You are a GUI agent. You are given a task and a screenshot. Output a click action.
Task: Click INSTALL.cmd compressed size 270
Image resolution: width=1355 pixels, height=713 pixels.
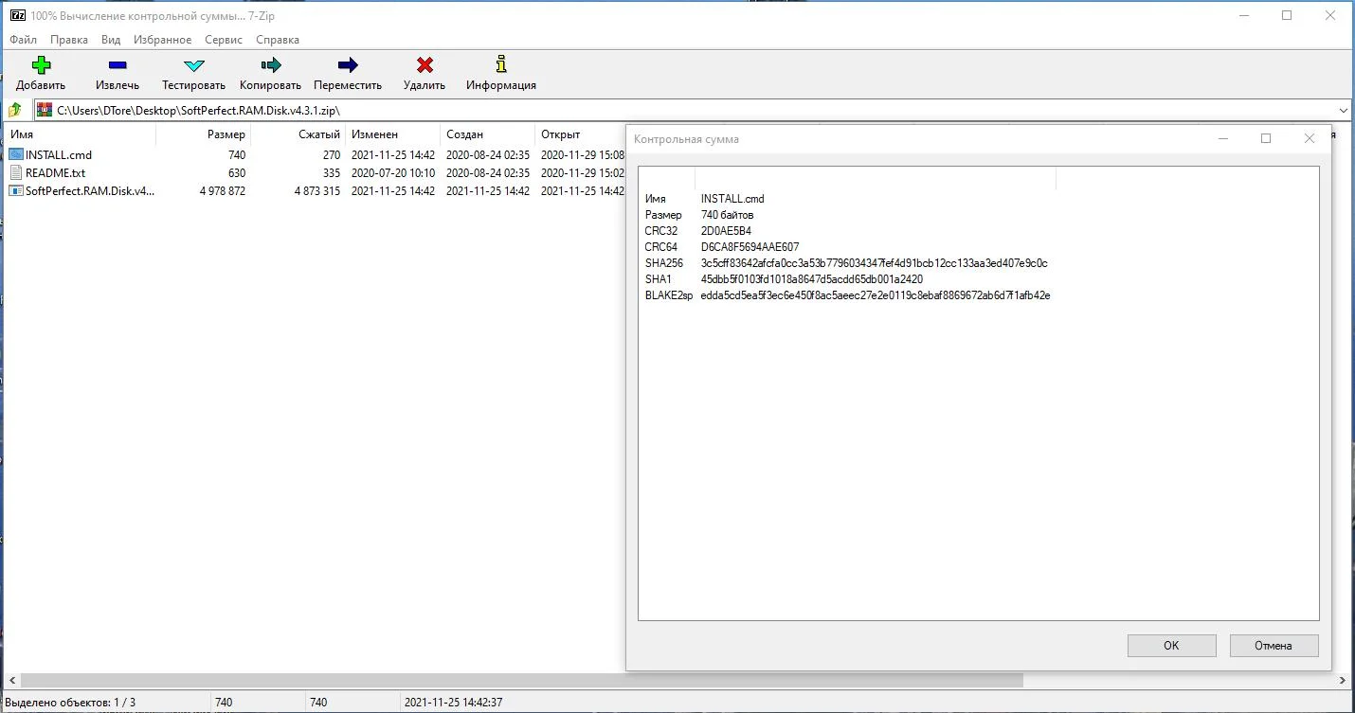[x=331, y=155]
